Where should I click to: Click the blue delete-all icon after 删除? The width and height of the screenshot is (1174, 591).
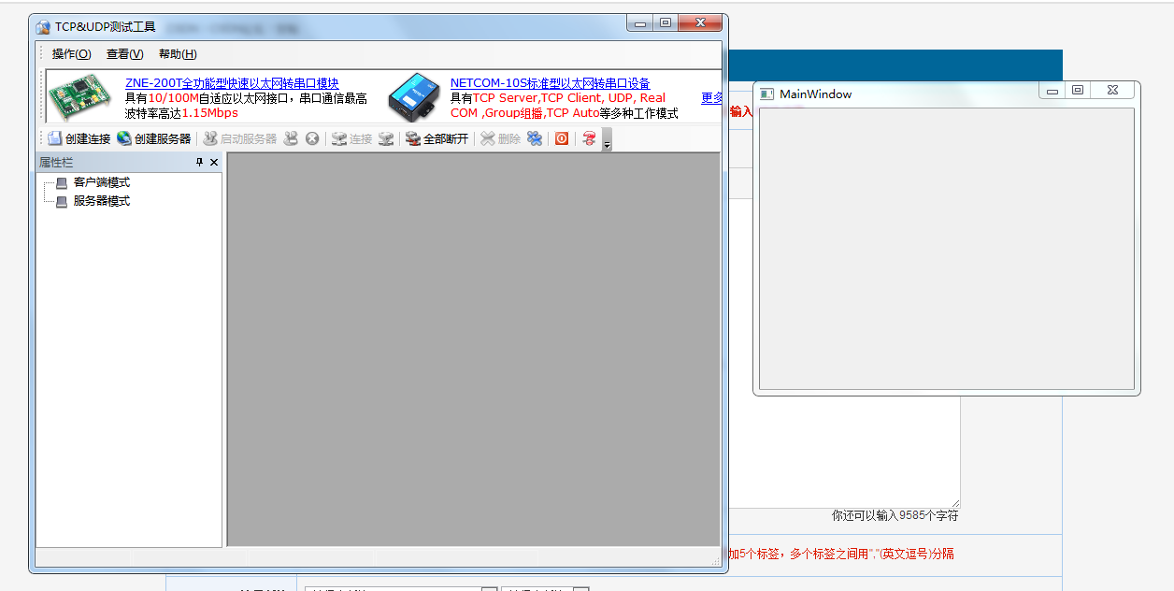click(535, 138)
